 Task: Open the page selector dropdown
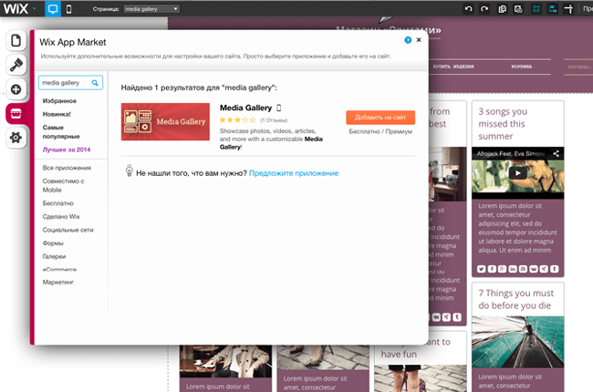point(151,9)
